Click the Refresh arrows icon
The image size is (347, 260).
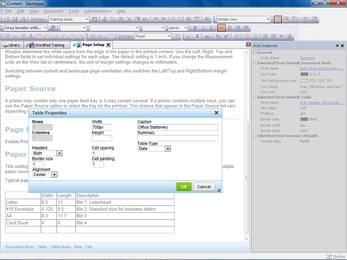click(314, 19)
